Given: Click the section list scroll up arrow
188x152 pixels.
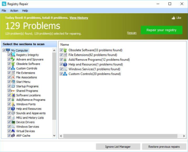Looking at the screenshot, I should click(54, 50).
